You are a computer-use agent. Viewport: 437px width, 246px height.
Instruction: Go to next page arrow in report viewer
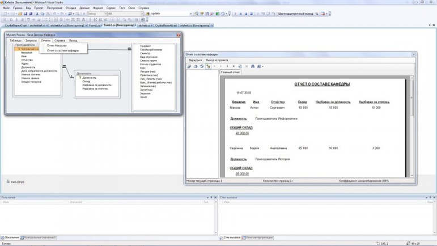click(x=227, y=66)
